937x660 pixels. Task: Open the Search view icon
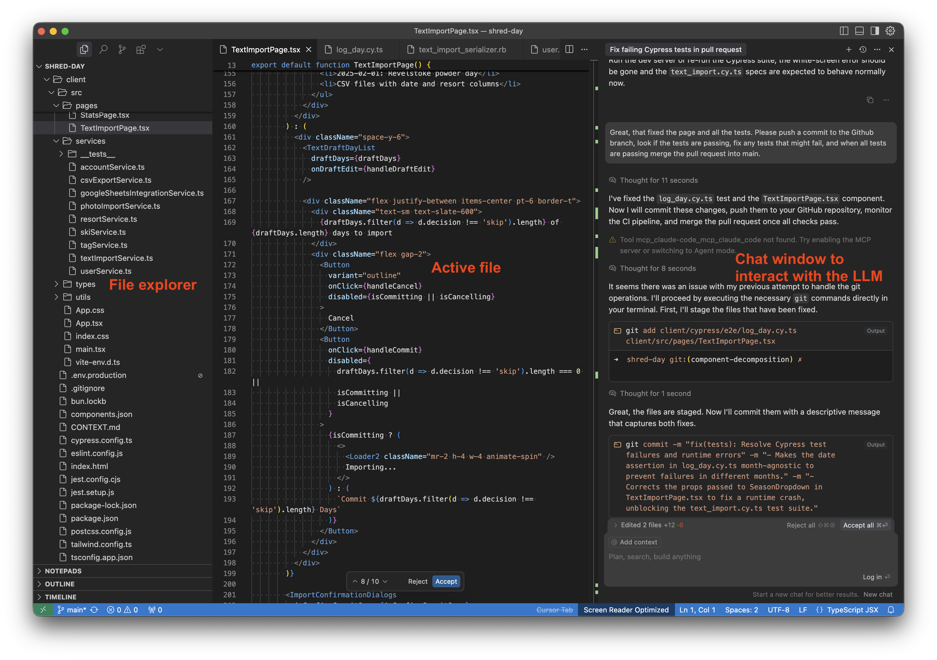[103, 49]
